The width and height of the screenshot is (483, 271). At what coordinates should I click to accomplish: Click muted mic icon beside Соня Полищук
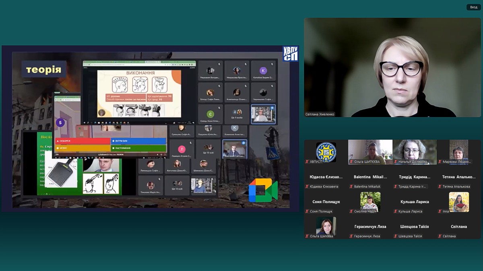coord(307,212)
